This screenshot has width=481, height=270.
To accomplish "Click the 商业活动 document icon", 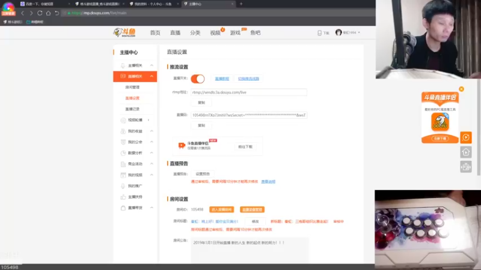I will 123,164.
